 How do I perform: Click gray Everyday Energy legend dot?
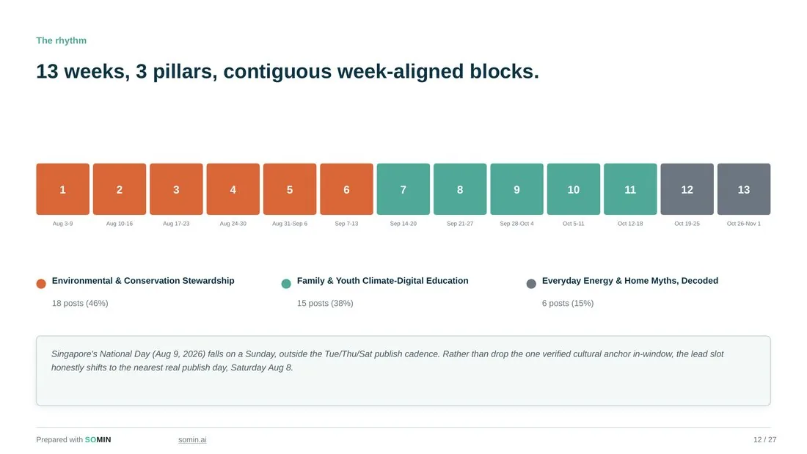pyautogui.click(x=531, y=284)
